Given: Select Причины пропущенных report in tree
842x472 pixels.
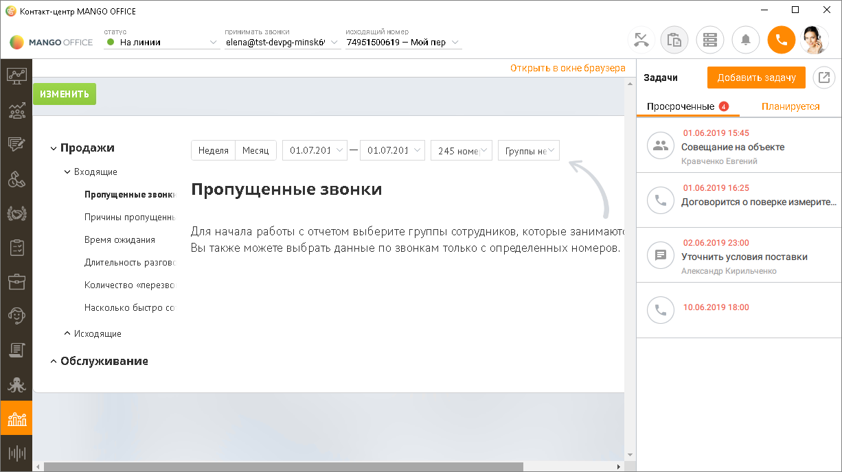Looking at the screenshot, I should [129, 217].
